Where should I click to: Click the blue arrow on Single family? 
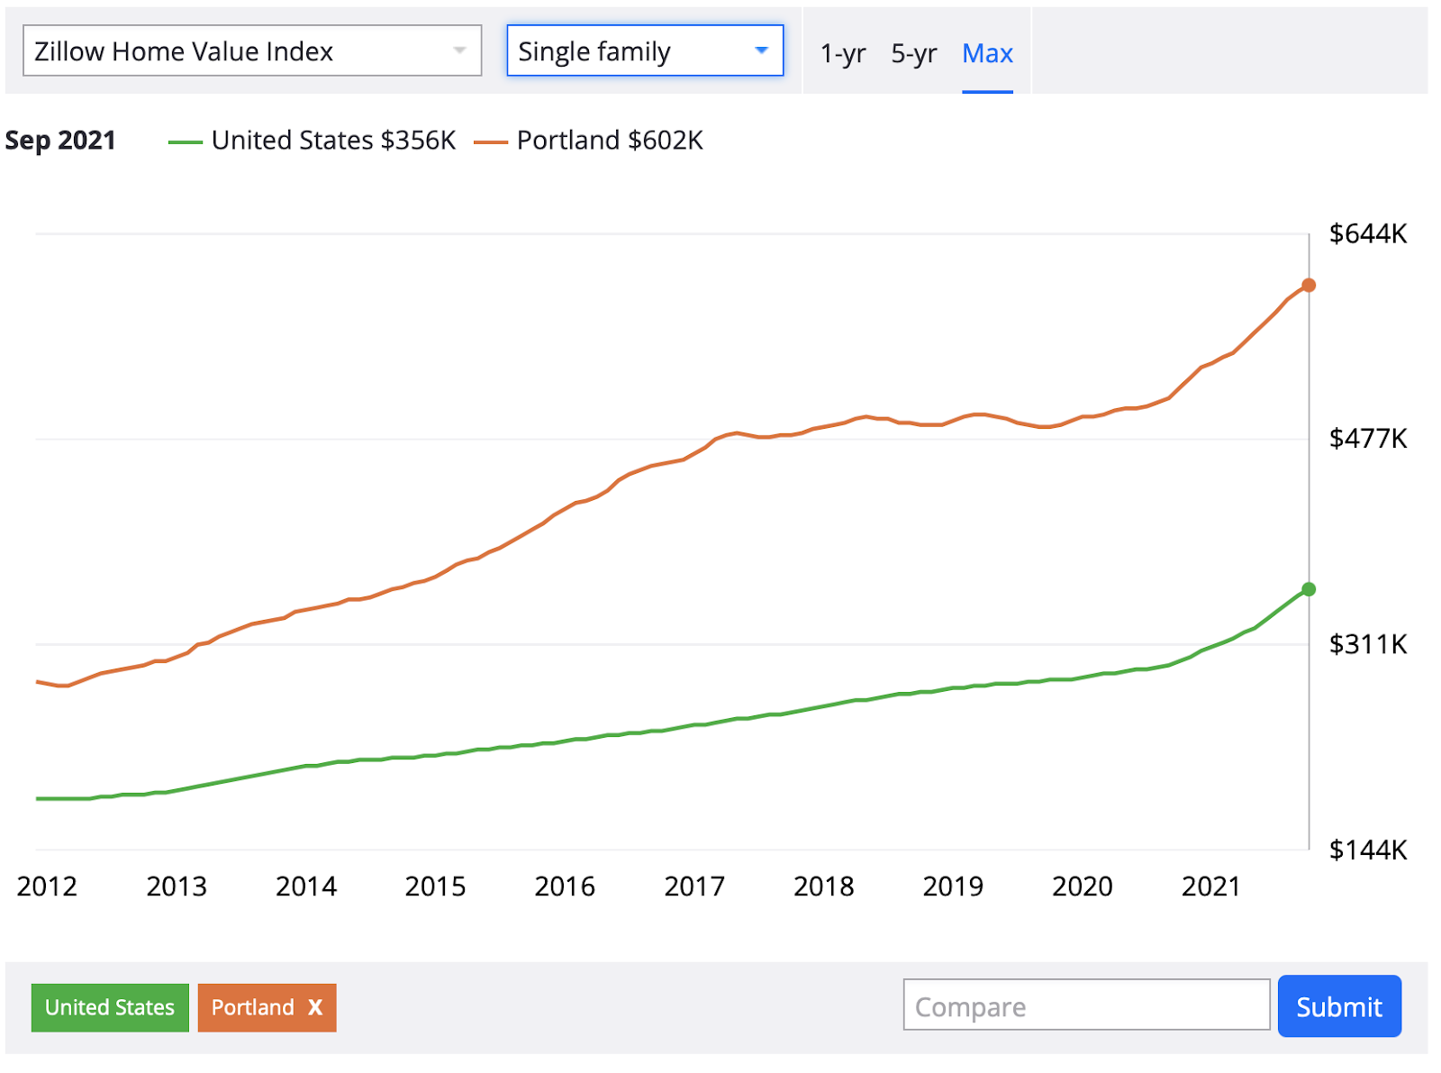point(761,50)
